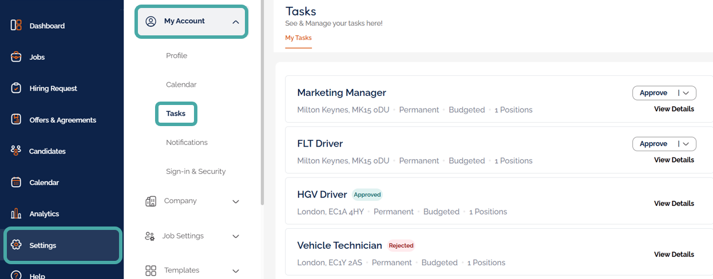The width and height of the screenshot is (713, 279).
Task: Click the Hiring Request clipboard icon
Action: 16,88
